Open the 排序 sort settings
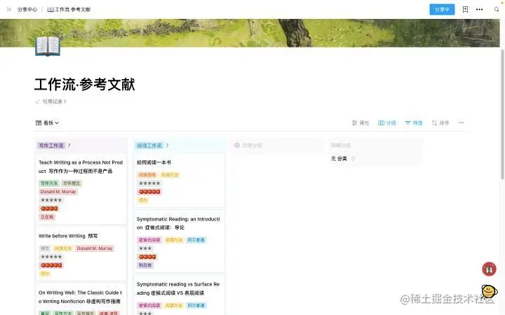The height and width of the screenshot is (315, 505). coord(440,122)
